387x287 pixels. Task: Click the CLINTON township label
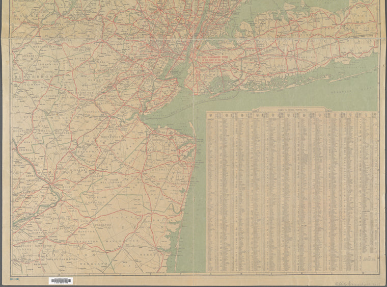point(32,85)
